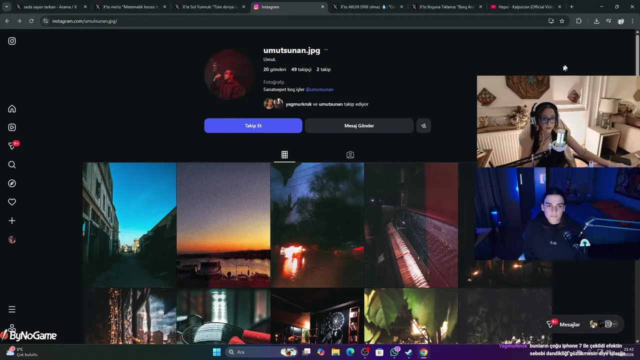Screen dimensions: 640x360
Task: Select the posts grid tab
Action: [x=284, y=155]
